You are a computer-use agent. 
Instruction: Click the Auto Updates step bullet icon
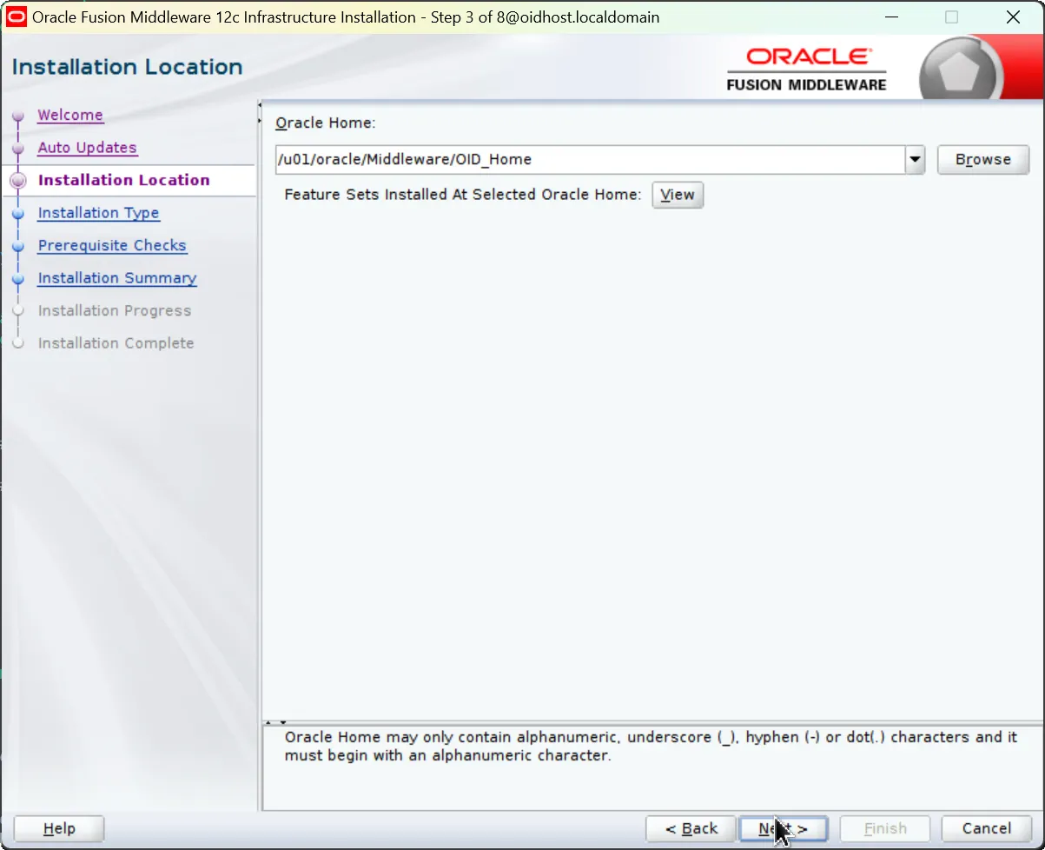pos(18,149)
